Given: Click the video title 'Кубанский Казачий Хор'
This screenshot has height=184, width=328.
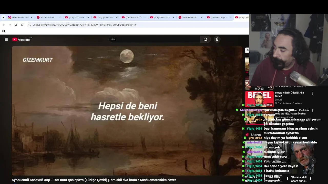Looking at the screenshot, I should click(x=94, y=180).
